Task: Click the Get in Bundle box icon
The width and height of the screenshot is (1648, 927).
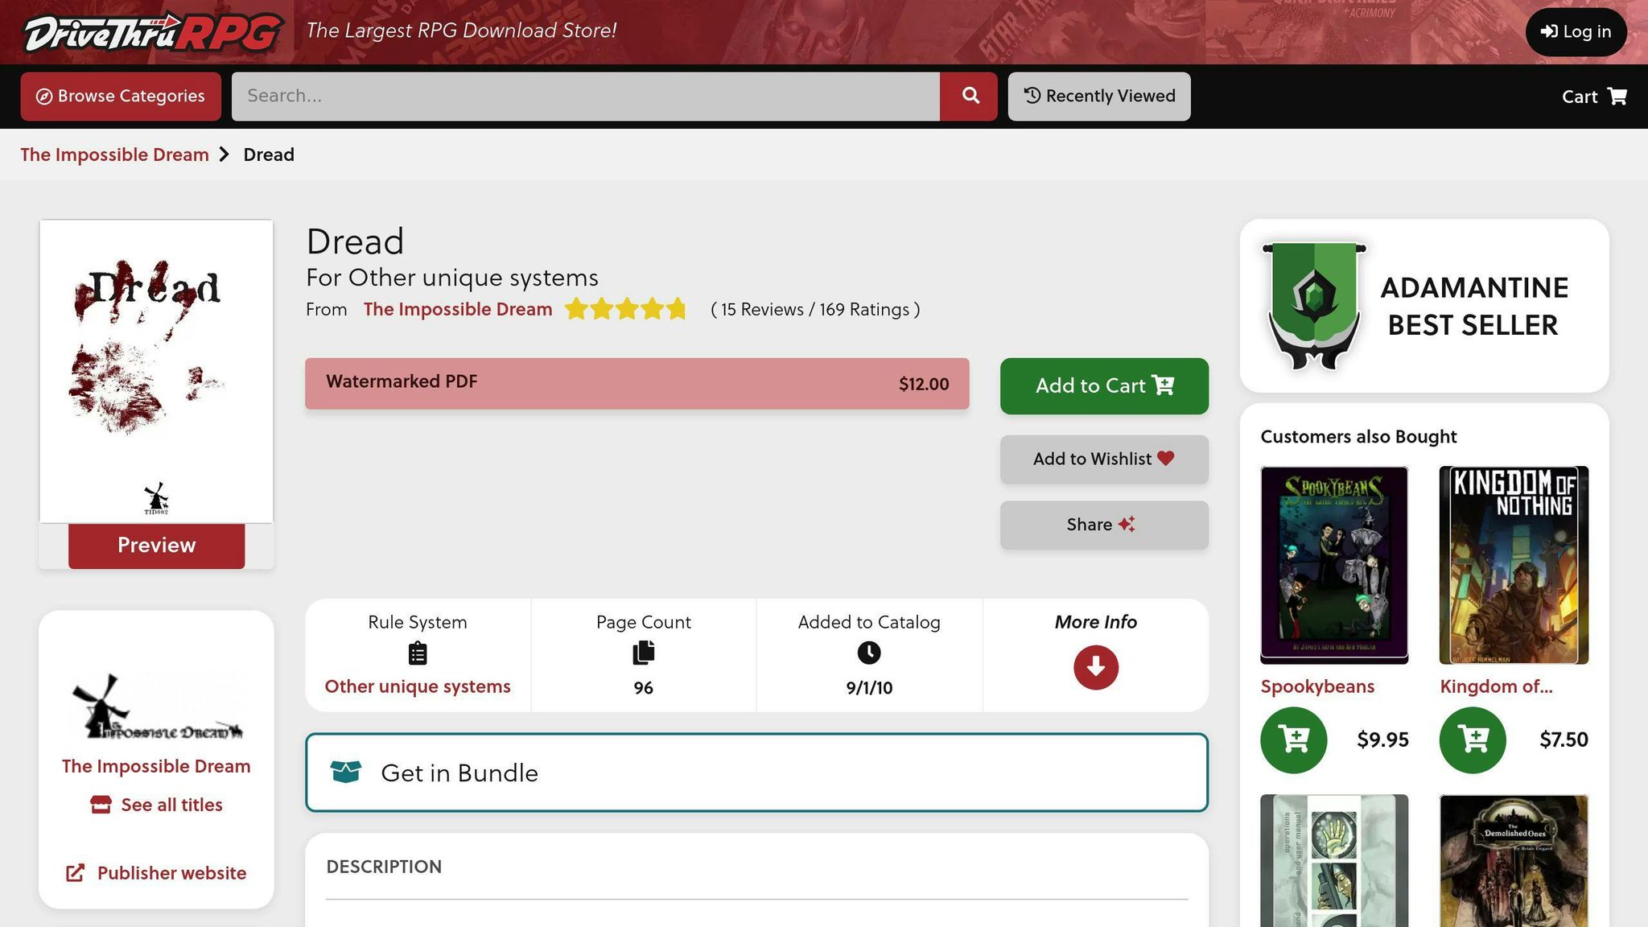Action: click(346, 772)
